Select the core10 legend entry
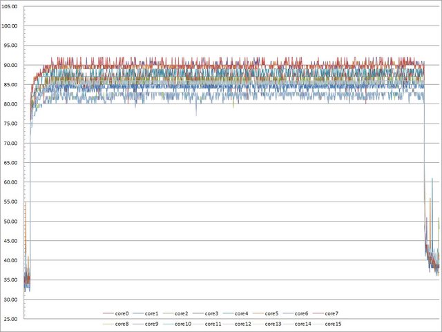Image resolution: width=442 pixels, height=332 pixels. 184,323
